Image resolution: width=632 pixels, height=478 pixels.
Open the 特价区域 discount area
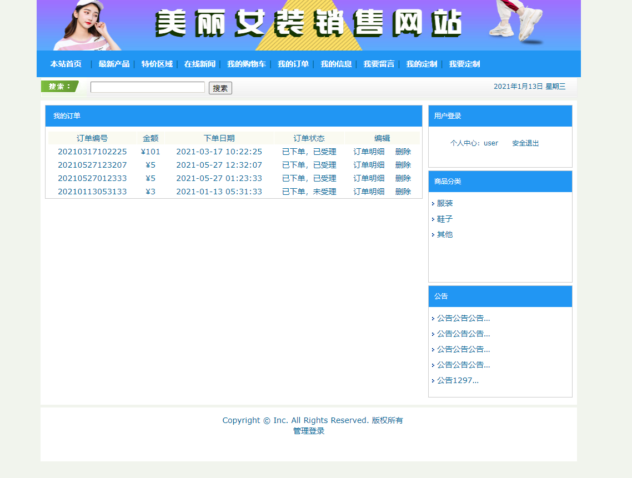point(157,64)
